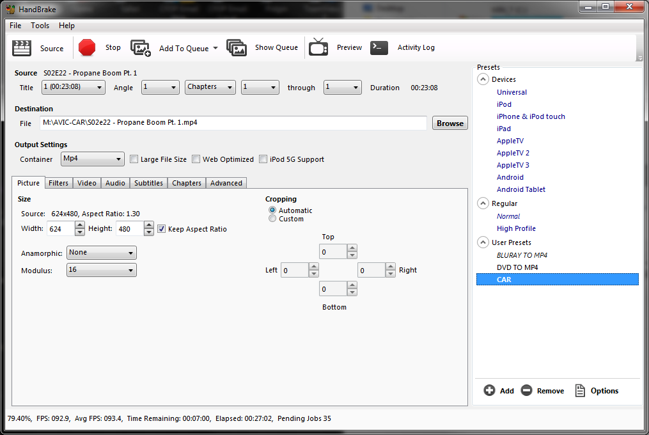
Task: Open the Container Mp4 dropdown
Action: point(93,159)
